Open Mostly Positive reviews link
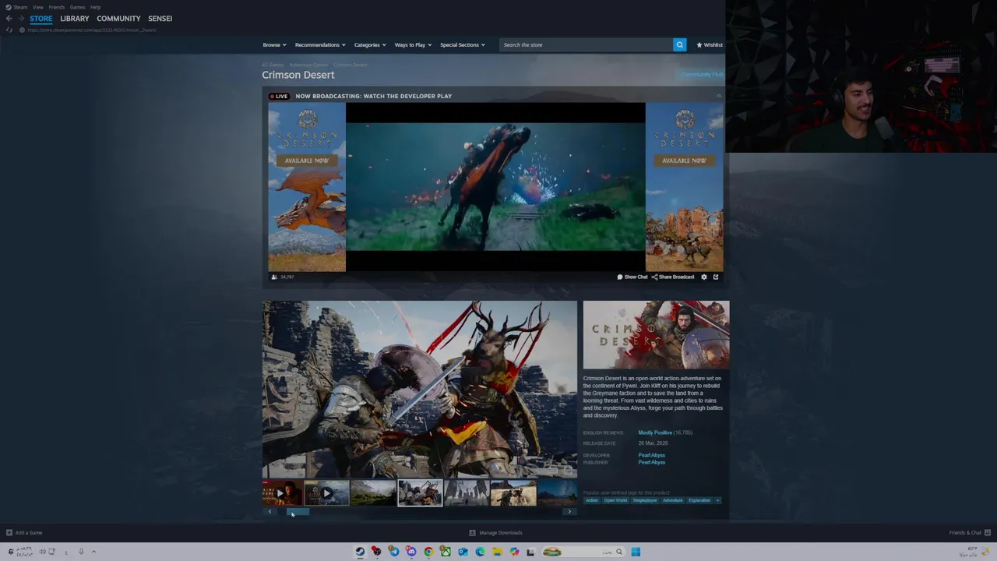997x561 pixels. pos(655,432)
